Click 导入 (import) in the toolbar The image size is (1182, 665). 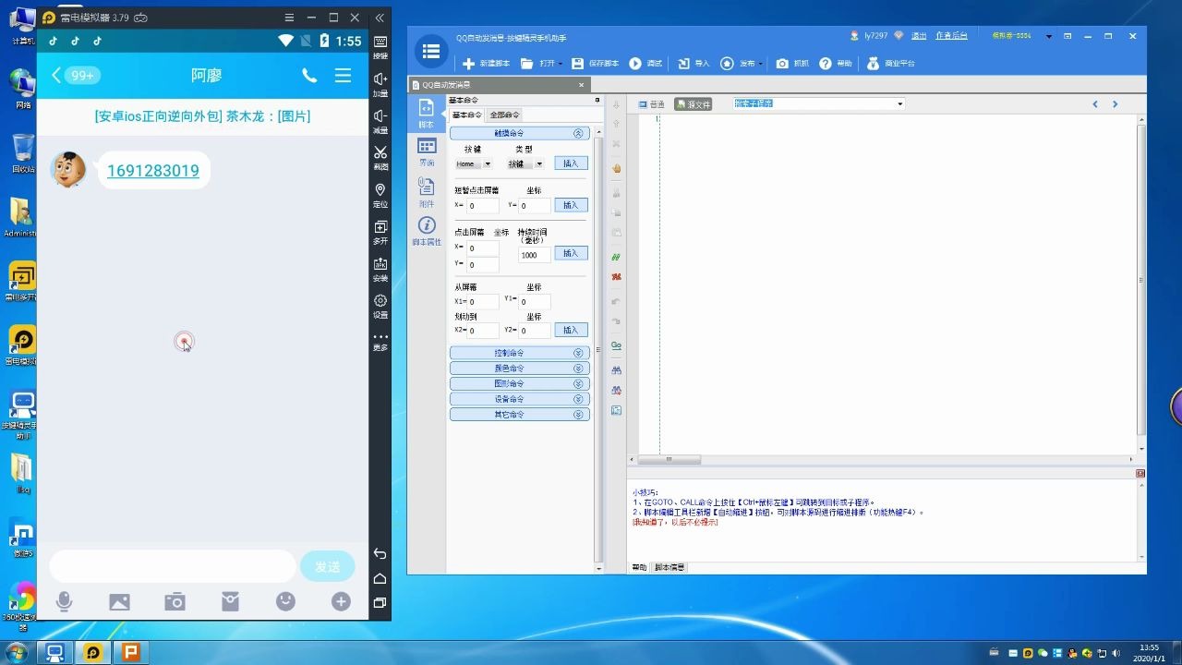(x=694, y=64)
